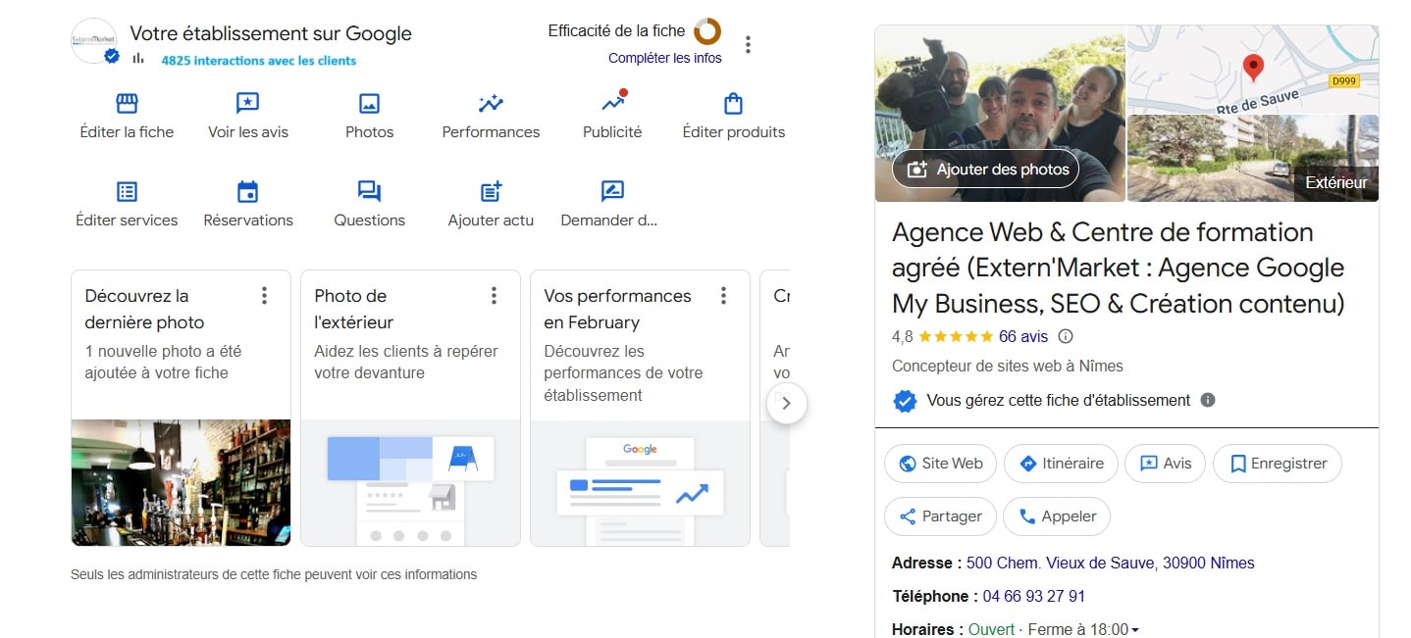Open Demander des avis icon
The image size is (1411, 638).
tap(612, 191)
